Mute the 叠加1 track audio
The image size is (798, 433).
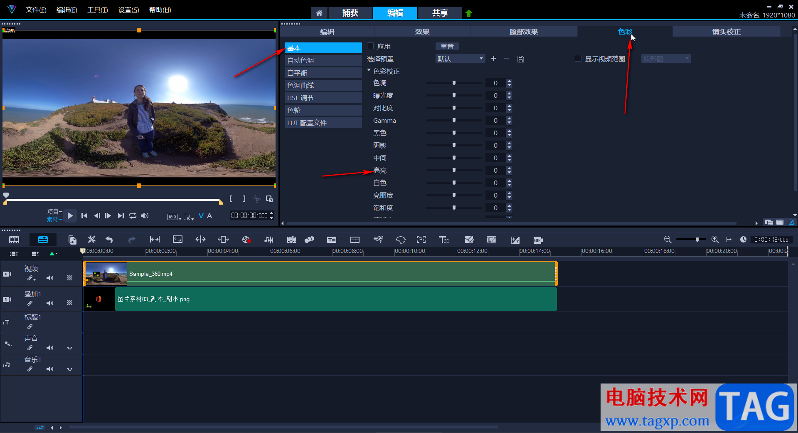[x=50, y=303]
